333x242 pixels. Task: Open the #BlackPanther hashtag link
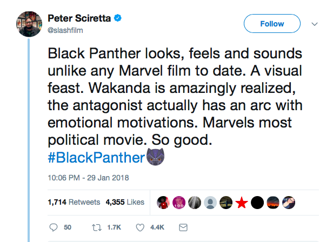(97, 158)
